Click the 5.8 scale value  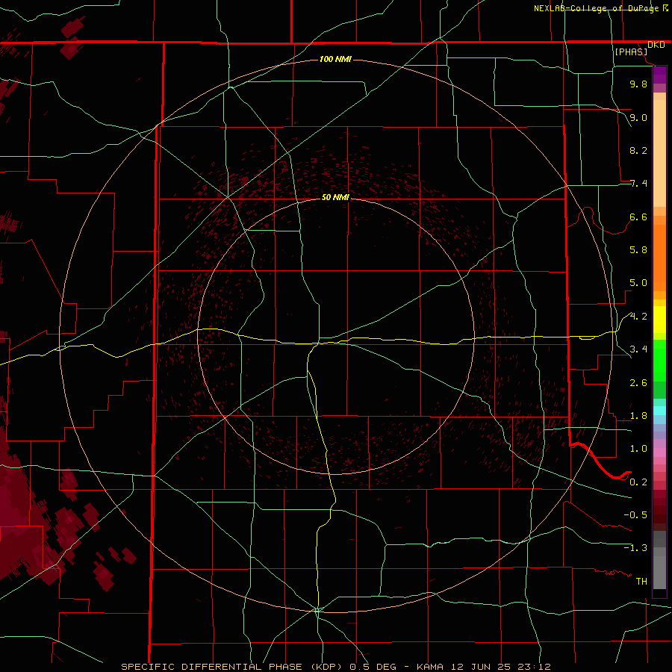click(x=638, y=250)
